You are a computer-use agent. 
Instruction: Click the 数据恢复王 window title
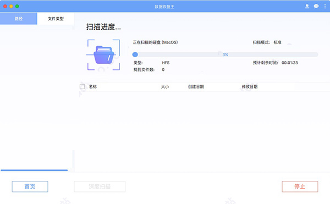[164, 7]
